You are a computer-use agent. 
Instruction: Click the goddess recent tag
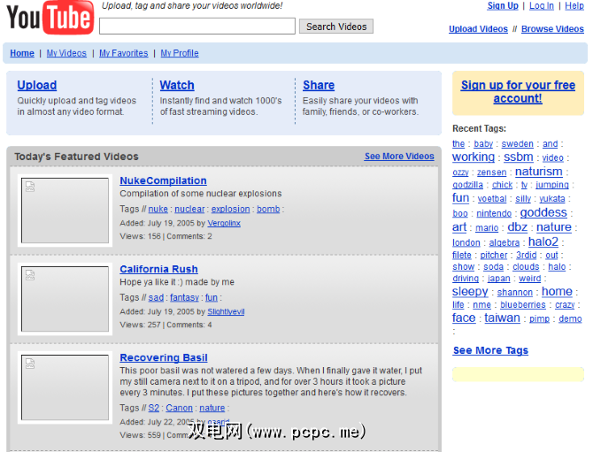point(543,212)
